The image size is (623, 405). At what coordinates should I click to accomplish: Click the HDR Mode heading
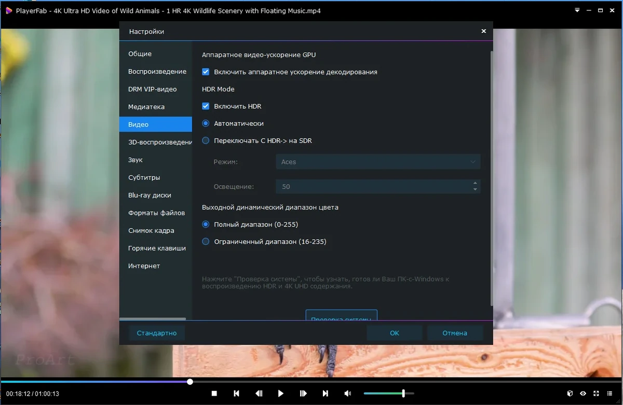218,89
